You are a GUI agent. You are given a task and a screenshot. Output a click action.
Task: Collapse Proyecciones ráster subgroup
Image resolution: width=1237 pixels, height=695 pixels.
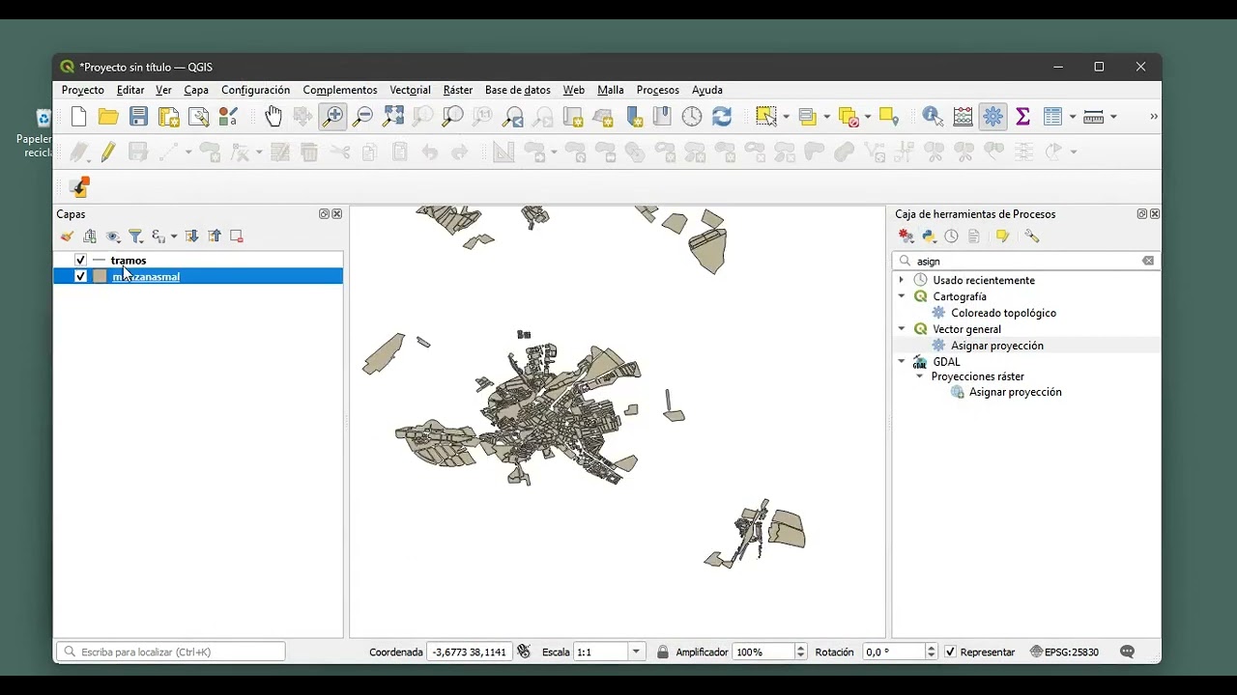tap(920, 376)
